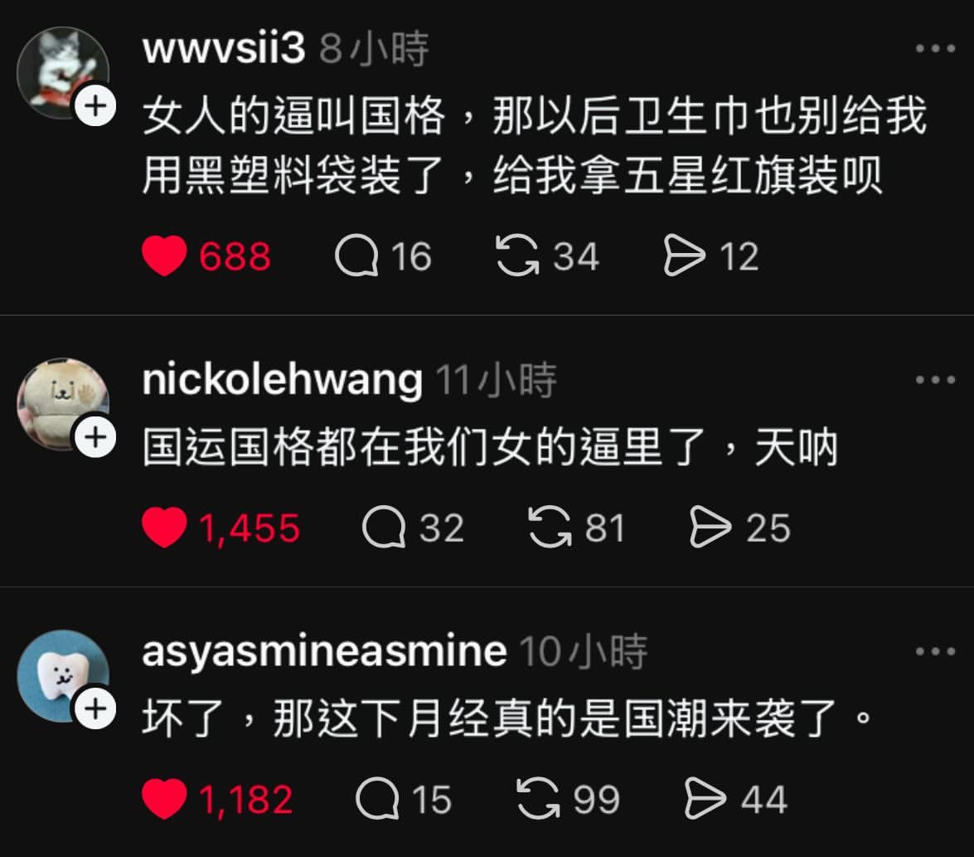Image resolution: width=974 pixels, height=857 pixels.
Task: Open more options for wwvsii3 post
Action: tap(935, 48)
